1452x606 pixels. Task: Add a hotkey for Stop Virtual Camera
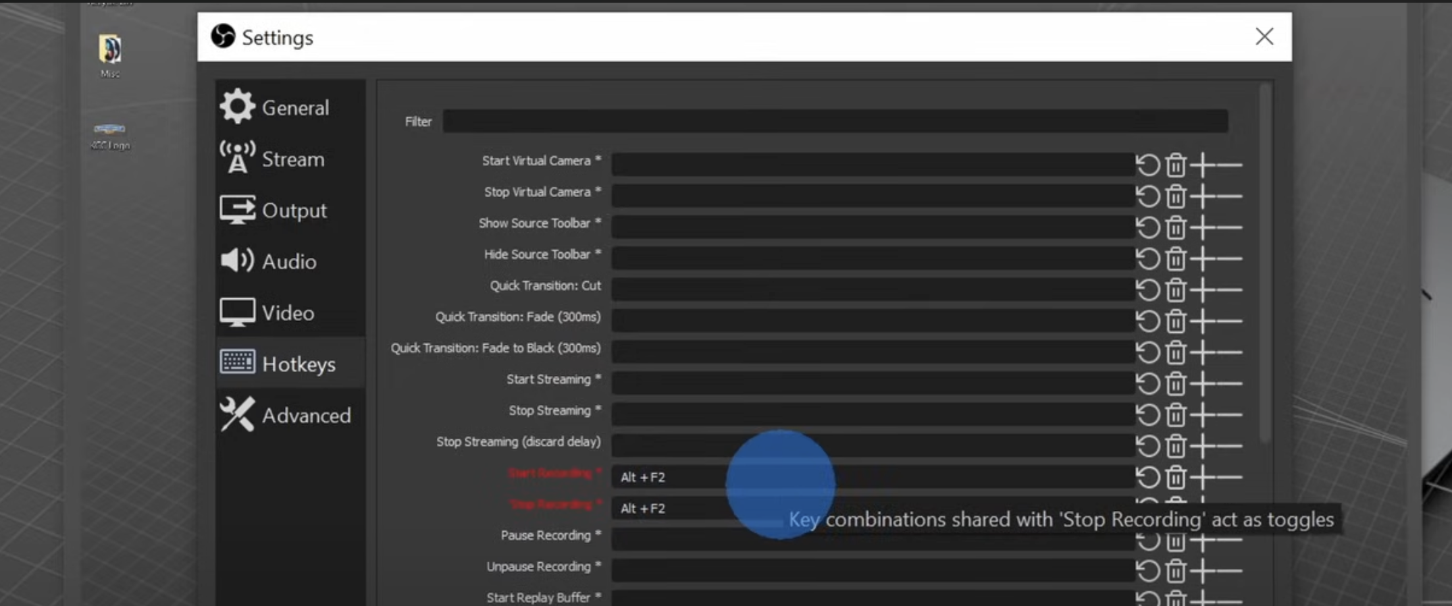[x=1202, y=196]
